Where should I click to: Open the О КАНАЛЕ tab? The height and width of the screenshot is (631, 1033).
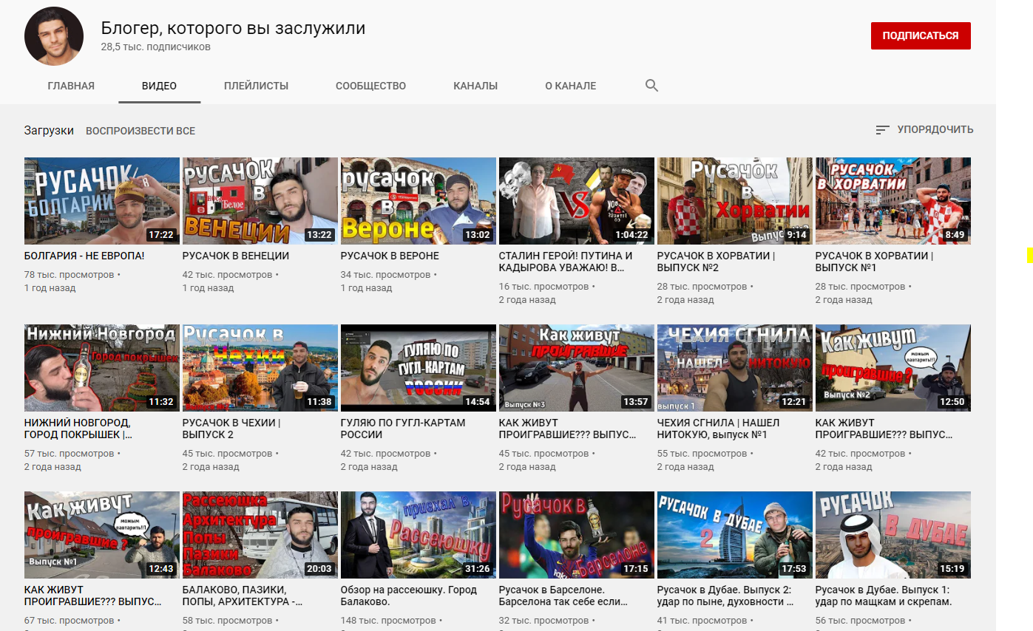pyautogui.click(x=570, y=86)
